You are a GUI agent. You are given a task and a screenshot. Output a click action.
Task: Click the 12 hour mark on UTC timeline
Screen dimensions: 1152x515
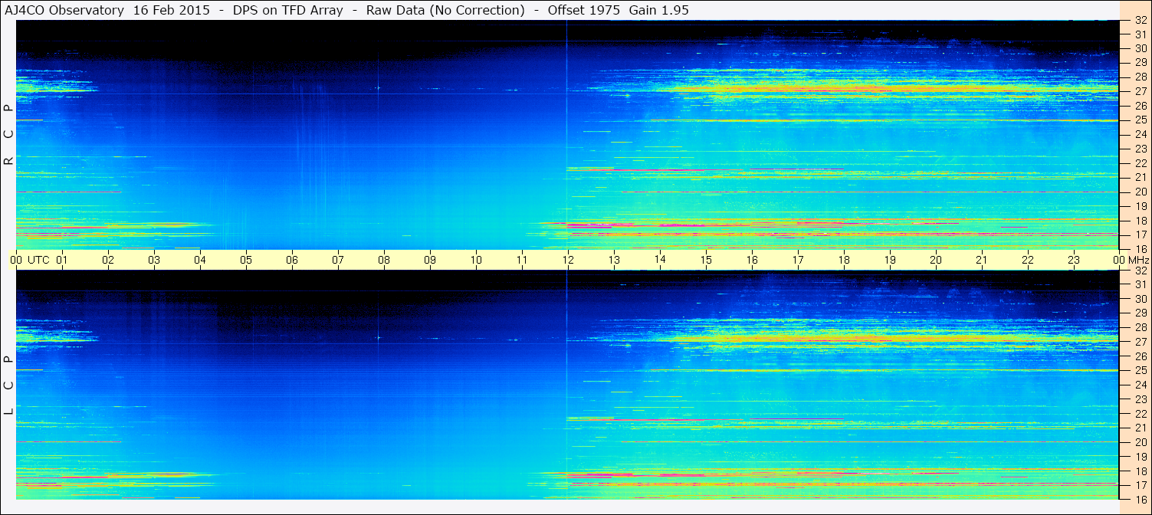567,260
